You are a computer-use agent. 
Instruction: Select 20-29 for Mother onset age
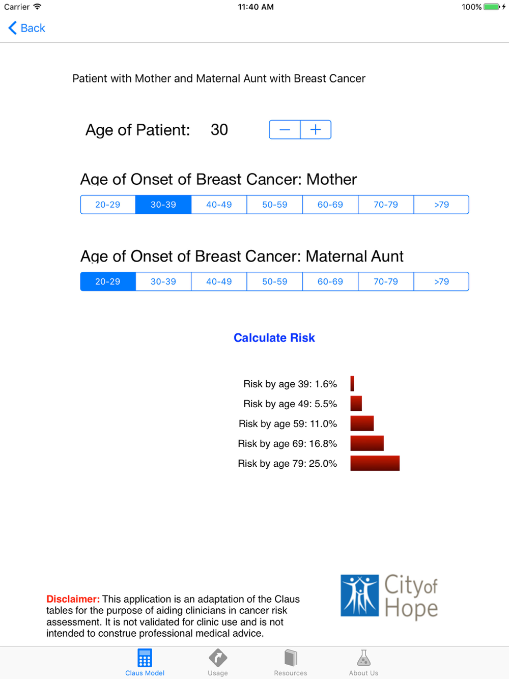[108, 205]
